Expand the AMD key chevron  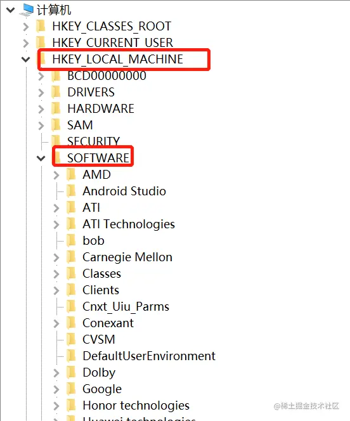(x=56, y=175)
